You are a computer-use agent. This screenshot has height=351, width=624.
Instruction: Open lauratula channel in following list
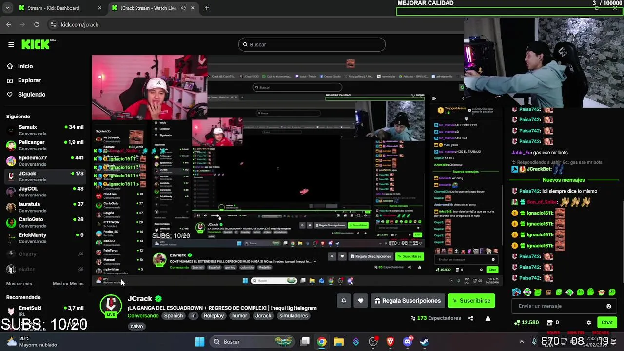45,207
